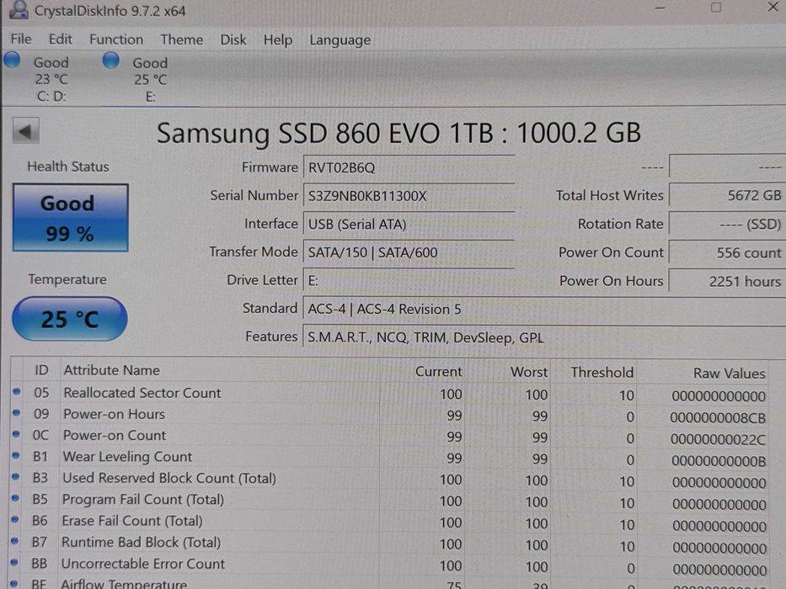Click the CrystalDiskInfo app icon in title bar
This screenshot has width=786, height=589.
(x=19, y=9)
